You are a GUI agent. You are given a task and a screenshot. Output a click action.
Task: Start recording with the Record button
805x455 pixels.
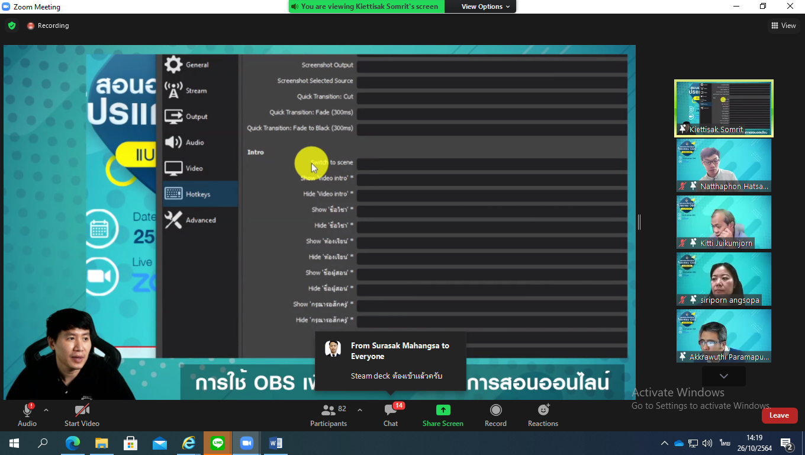point(495,415)
